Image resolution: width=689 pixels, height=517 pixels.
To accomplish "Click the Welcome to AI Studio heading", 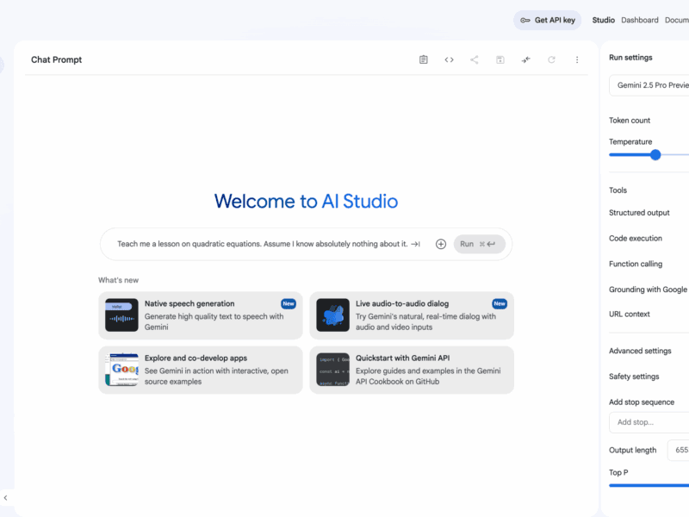I will (306, 202).
